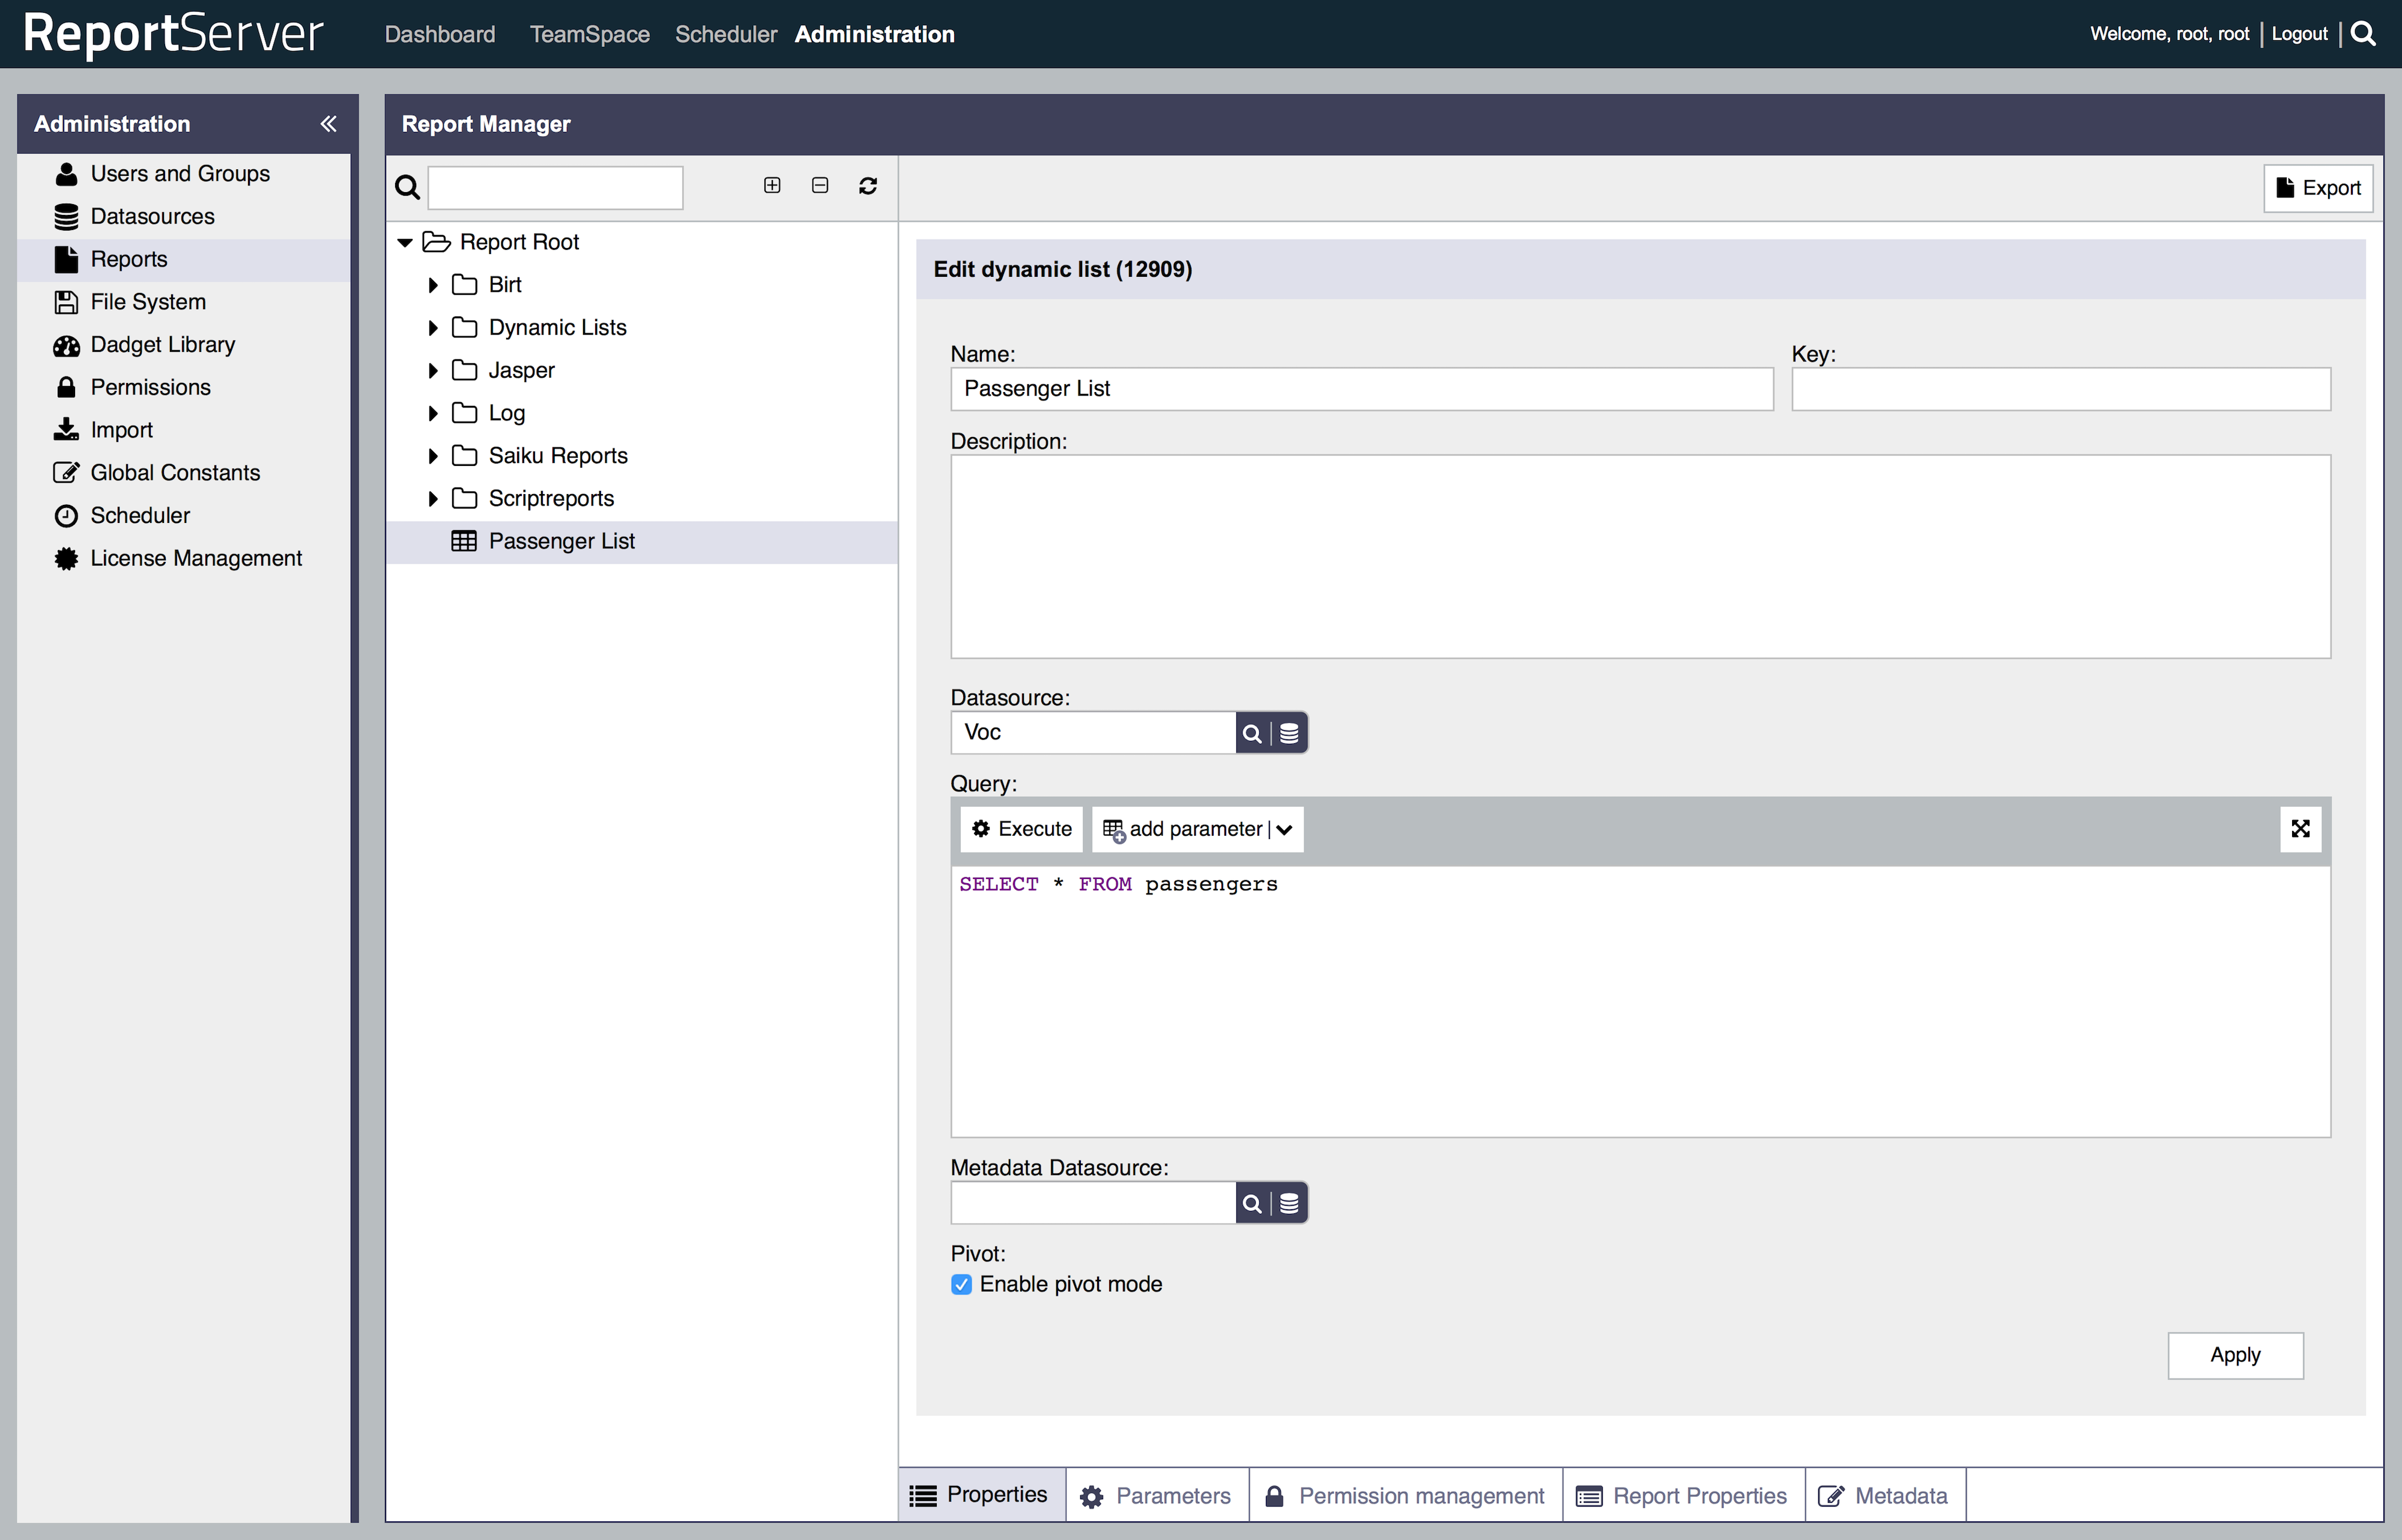Collapse the Administration side panel
Image resolution: width=2402 pixels, height=1540 pixels.
pos(328,124)
